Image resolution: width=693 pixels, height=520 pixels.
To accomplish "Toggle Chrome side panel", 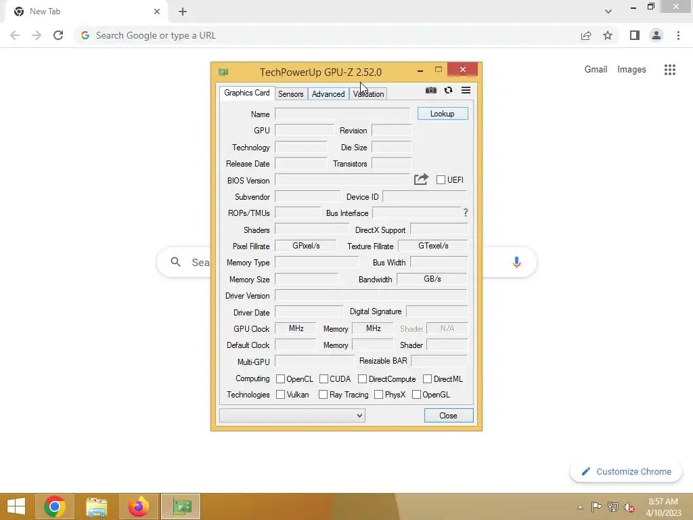I will click(x=635, y=35).
